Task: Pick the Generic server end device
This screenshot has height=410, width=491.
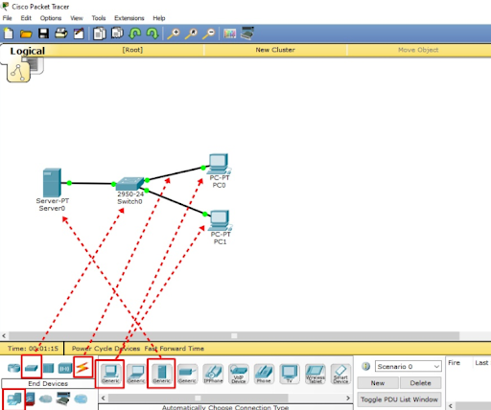Action: click(x=161, y=374)
